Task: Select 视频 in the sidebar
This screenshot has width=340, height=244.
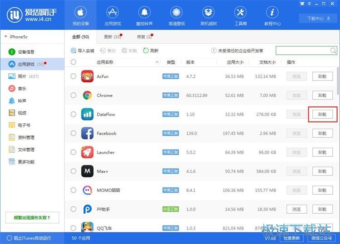Action: [x=33, y=113]
